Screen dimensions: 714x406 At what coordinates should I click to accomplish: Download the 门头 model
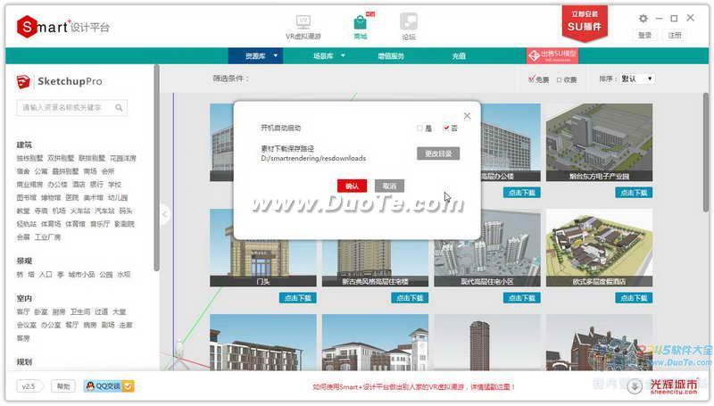[x=298, y=298]
